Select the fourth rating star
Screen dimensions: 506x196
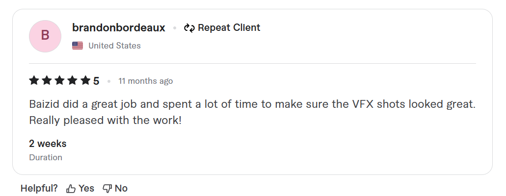pyautogui.click(x=72, y=80)
